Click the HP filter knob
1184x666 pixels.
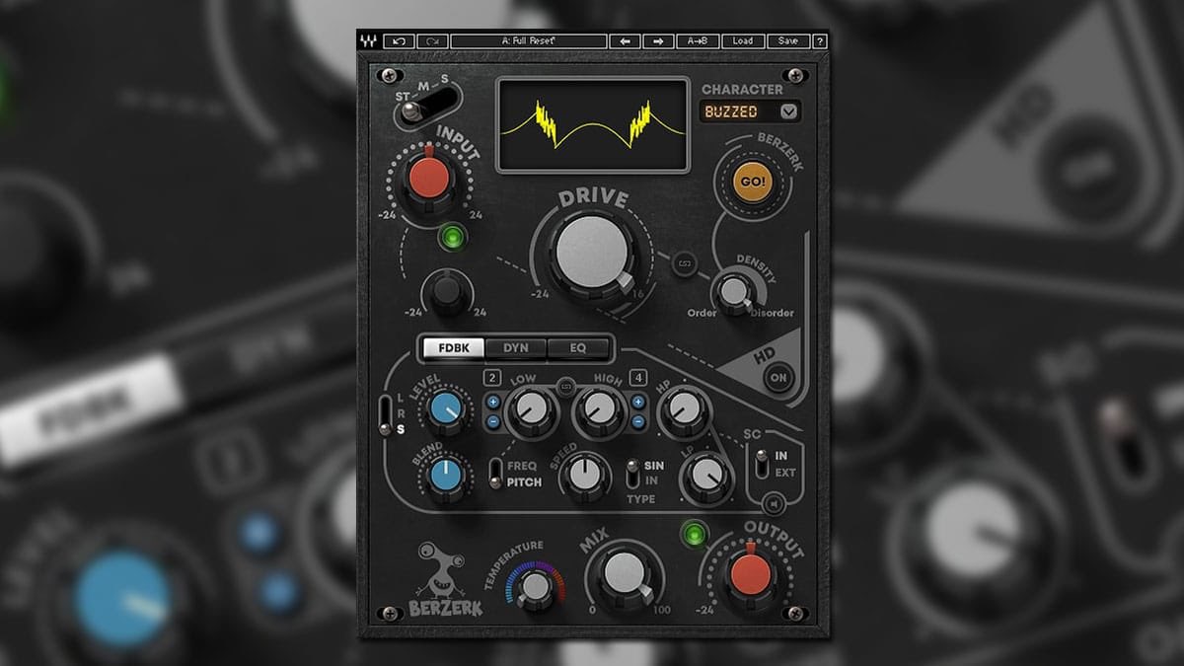click(683, 408)
